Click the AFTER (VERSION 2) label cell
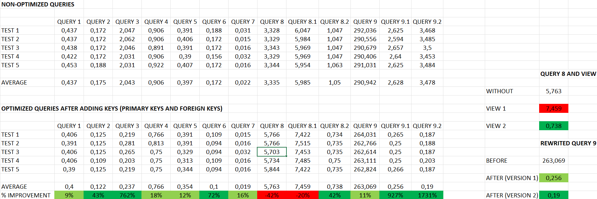This screenshot has height=199, width=597. [x=512, y=195]
